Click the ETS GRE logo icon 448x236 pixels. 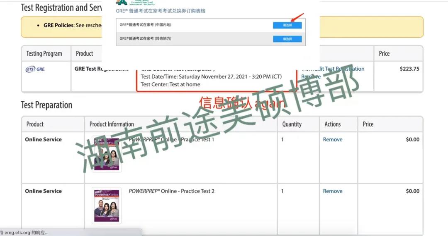point(35,69)
